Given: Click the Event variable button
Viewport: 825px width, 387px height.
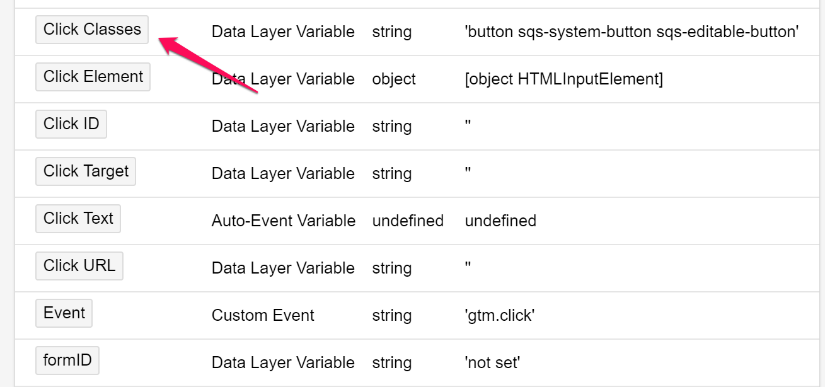Looking at the screenshot, I should (x=64, y=313).
